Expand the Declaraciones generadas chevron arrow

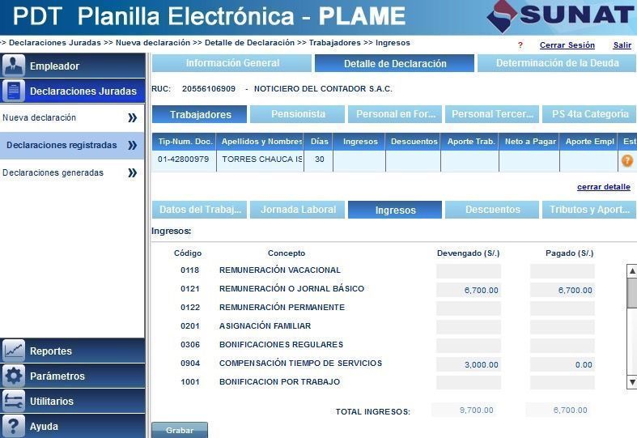pyautogui.click(x=133, y=173)
